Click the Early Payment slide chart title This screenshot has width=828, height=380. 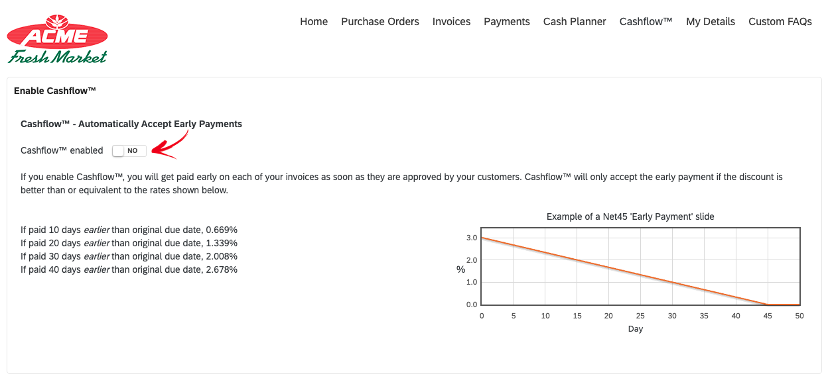pyautogui.click(x=630, y=216)
